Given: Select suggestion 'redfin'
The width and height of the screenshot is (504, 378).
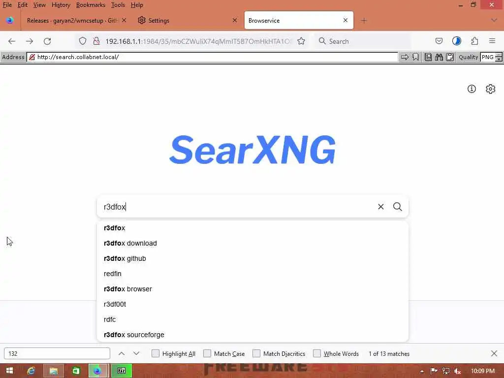Looking at the screenshot, I should (x=252, y=274).
